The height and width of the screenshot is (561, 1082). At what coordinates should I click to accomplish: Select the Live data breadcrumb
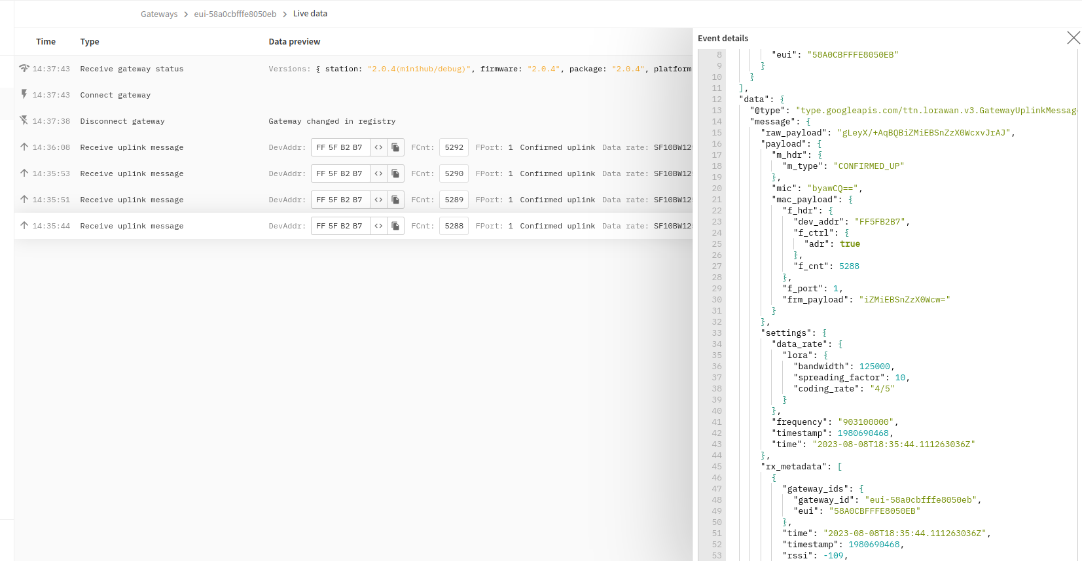tap(310, 14)
